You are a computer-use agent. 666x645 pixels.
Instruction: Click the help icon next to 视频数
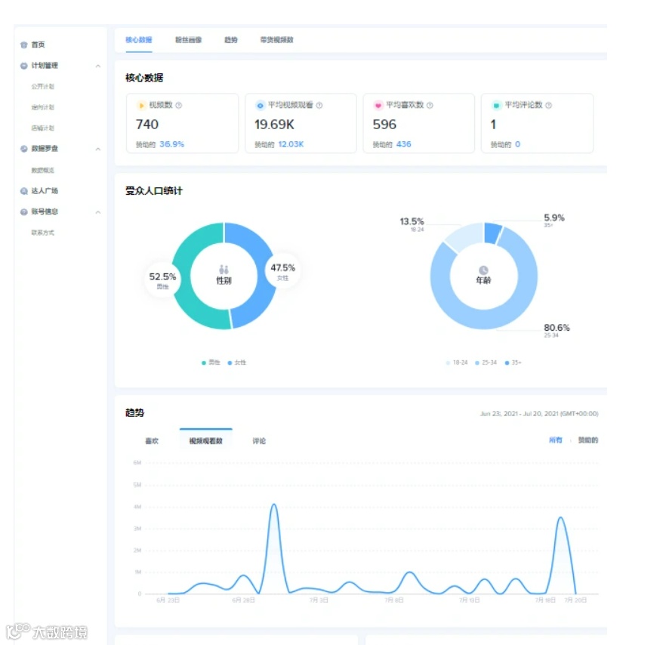point(179,106)
